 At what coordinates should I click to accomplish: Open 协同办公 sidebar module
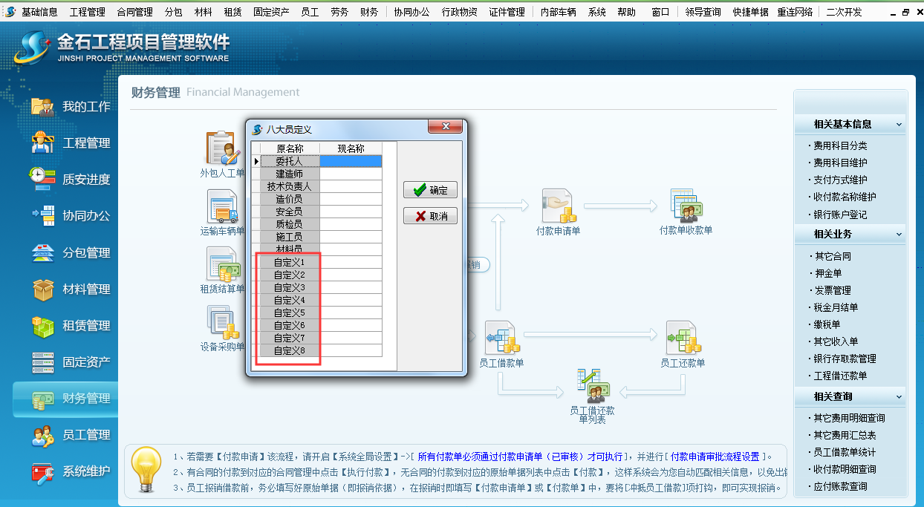pyautogui.click(x=71, y=216)
